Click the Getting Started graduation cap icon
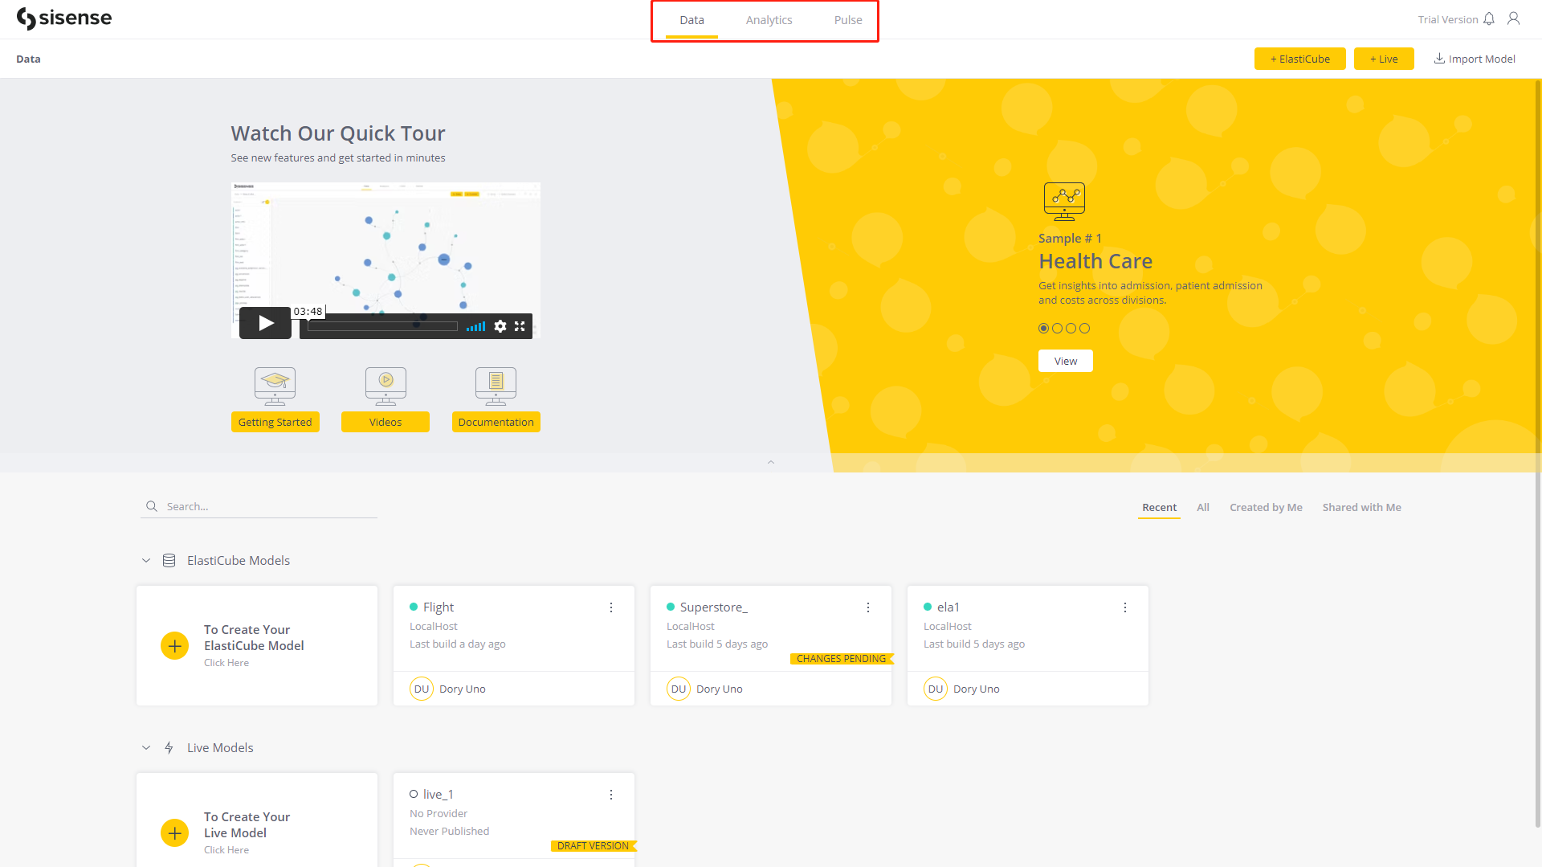 coord(275,386)
